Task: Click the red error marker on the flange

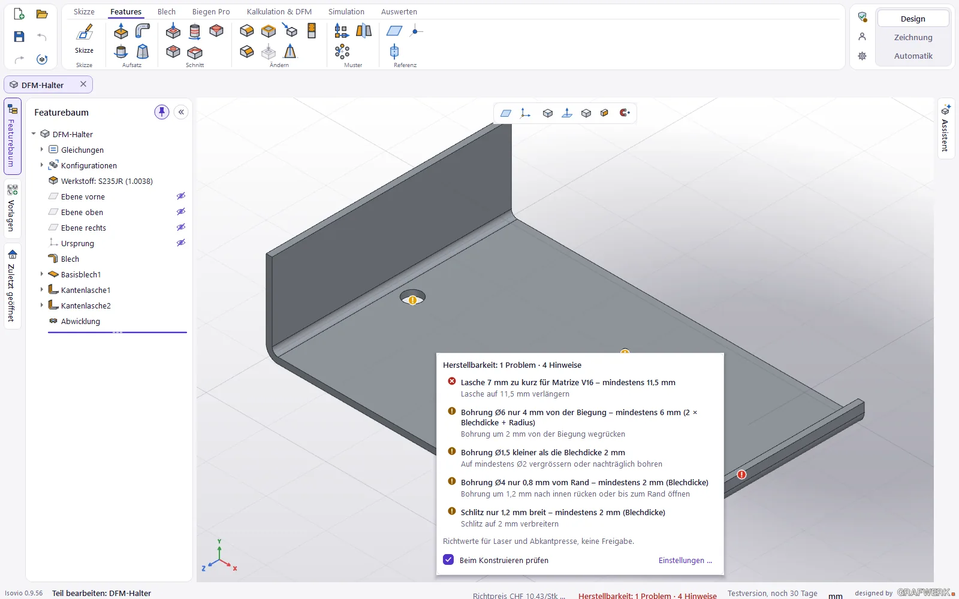Action: [x=741, y=474]
